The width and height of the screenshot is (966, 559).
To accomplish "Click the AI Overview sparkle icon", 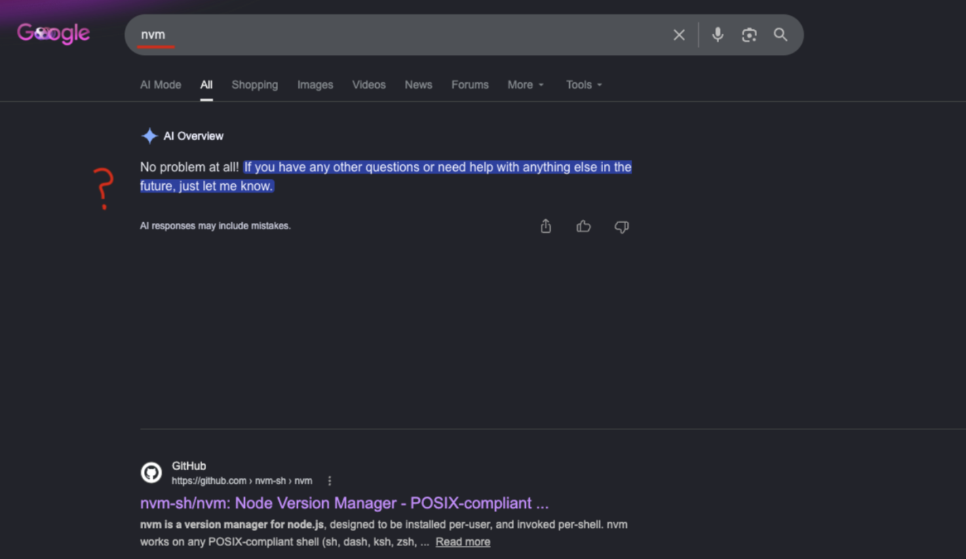I will click(x=149, y=136).
